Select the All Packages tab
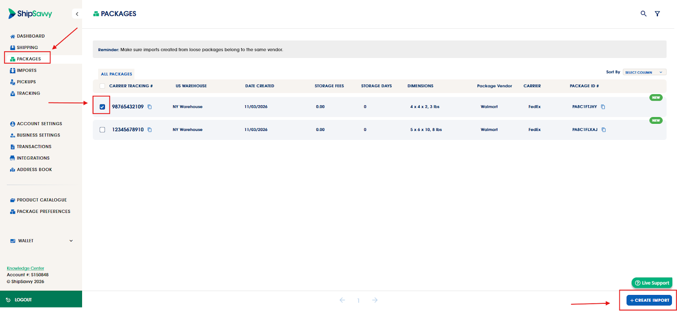 (116, 74)
